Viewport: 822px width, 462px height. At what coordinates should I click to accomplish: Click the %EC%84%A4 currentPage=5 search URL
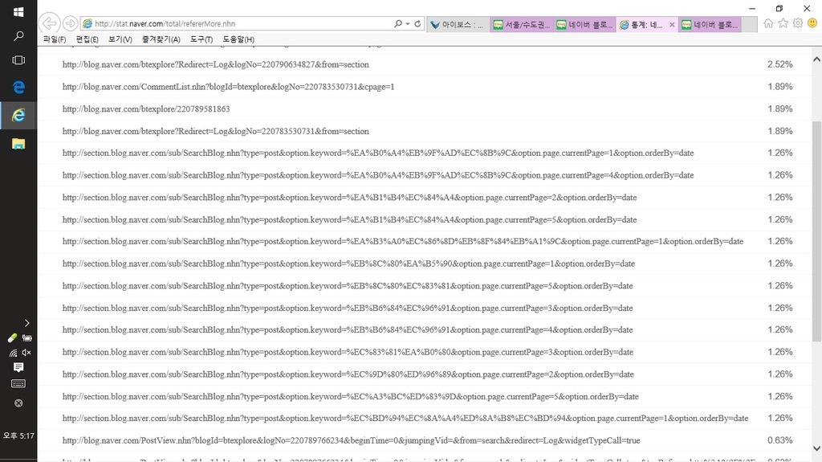coord(350,219)
